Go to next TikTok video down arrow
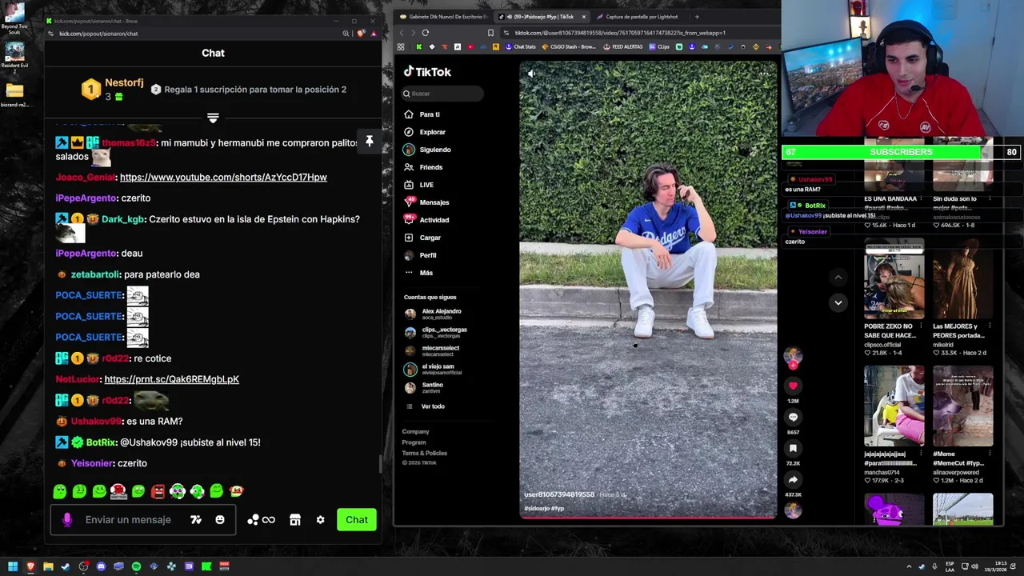The width and height of the screenshot is (1024, 576). click(x=838, y=302)
